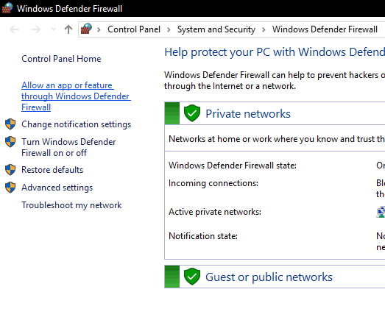This screenshot has height=331, width=385.
Task: Open Allow an app or feature link
Action: (x=76, y=96)
